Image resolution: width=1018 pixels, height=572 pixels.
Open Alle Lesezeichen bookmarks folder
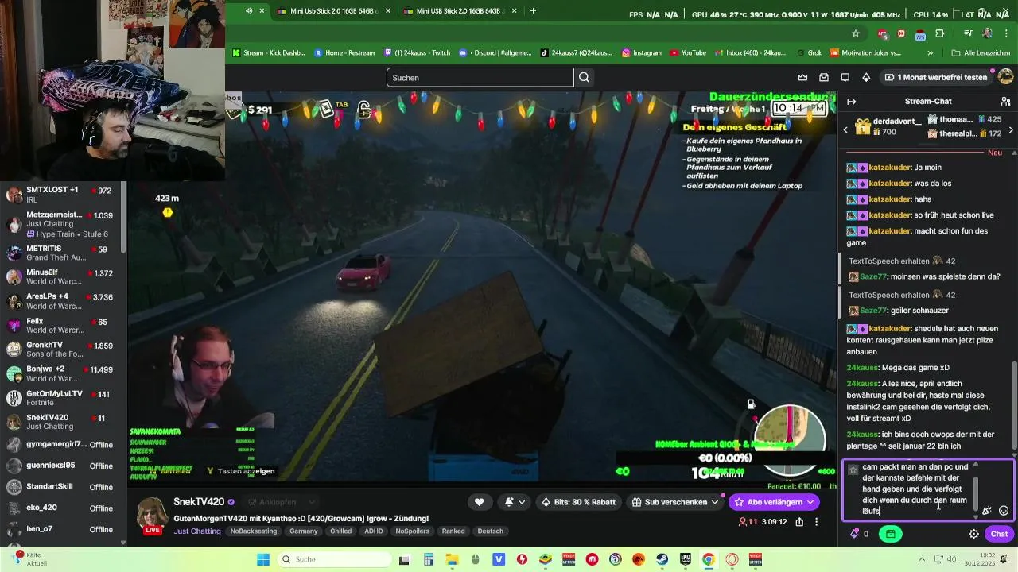(982, 53)
